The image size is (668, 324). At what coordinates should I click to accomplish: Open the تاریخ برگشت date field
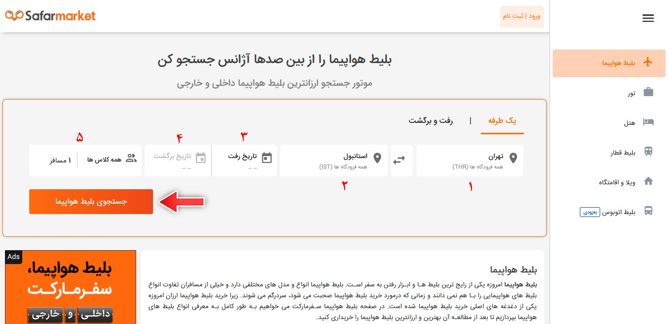[x=178, y=161]
